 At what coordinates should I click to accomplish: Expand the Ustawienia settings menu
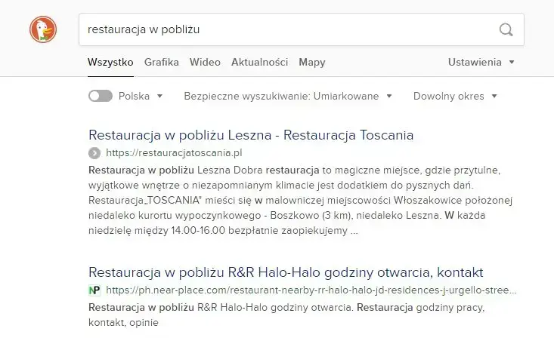pos(481,63)
